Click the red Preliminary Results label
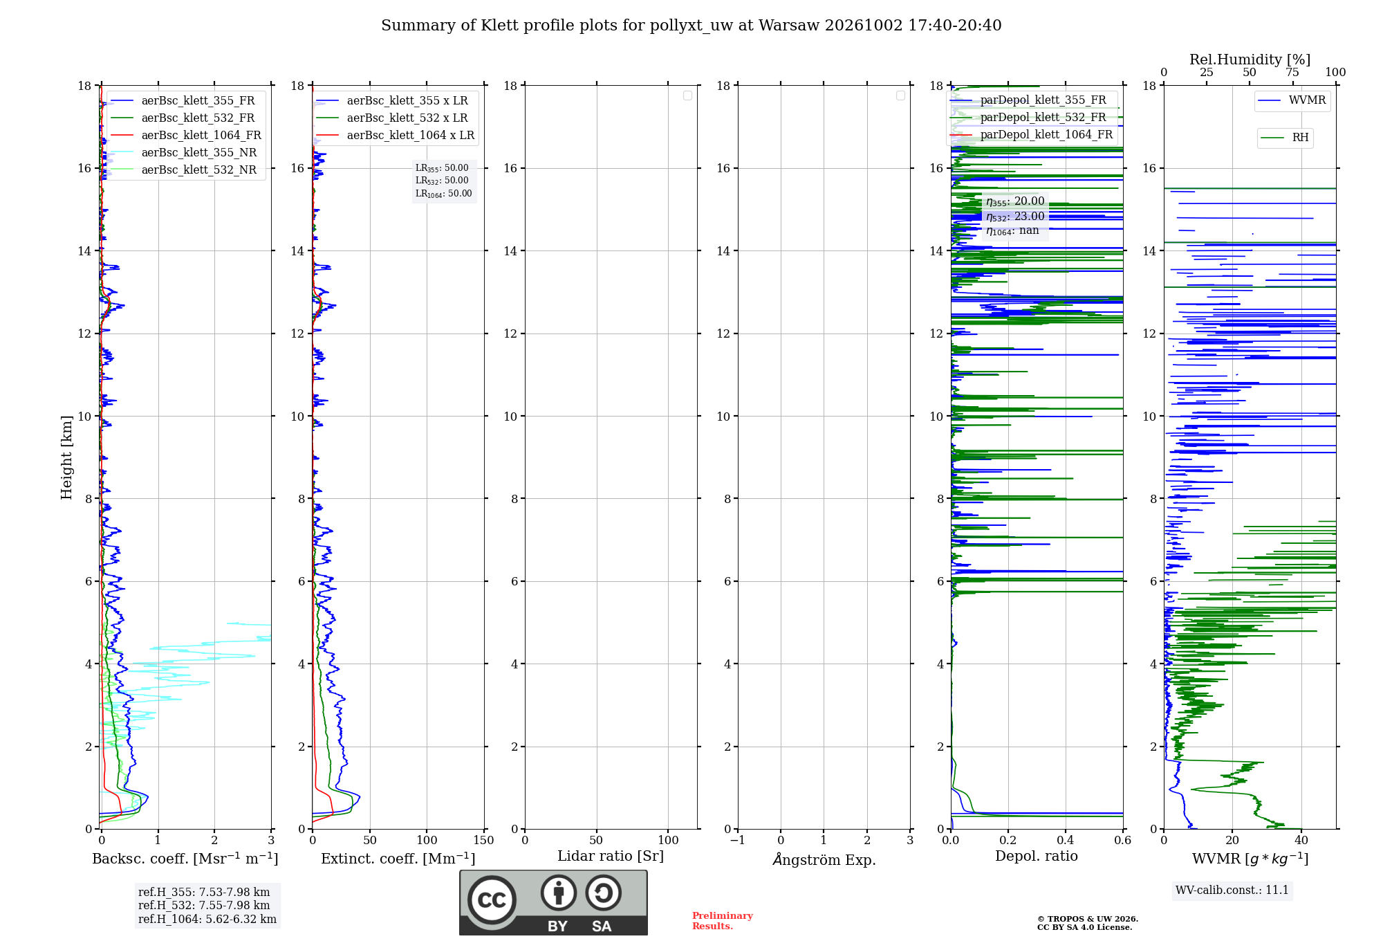This screenshot has height=941, width=1383. tap(723, 921)
